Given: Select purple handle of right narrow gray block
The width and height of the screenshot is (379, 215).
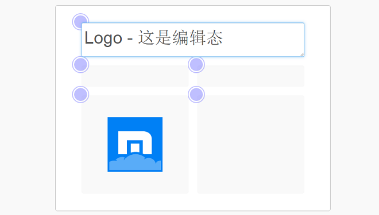Looking at the screenshot, I should [196, 65].
